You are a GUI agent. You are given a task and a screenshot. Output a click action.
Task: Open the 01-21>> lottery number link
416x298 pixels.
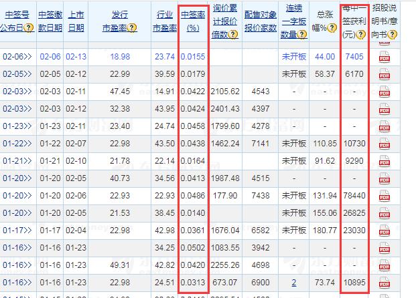[17, 161]
